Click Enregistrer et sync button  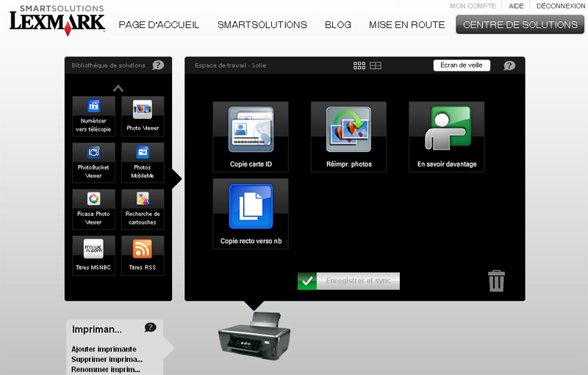[348, 280]
